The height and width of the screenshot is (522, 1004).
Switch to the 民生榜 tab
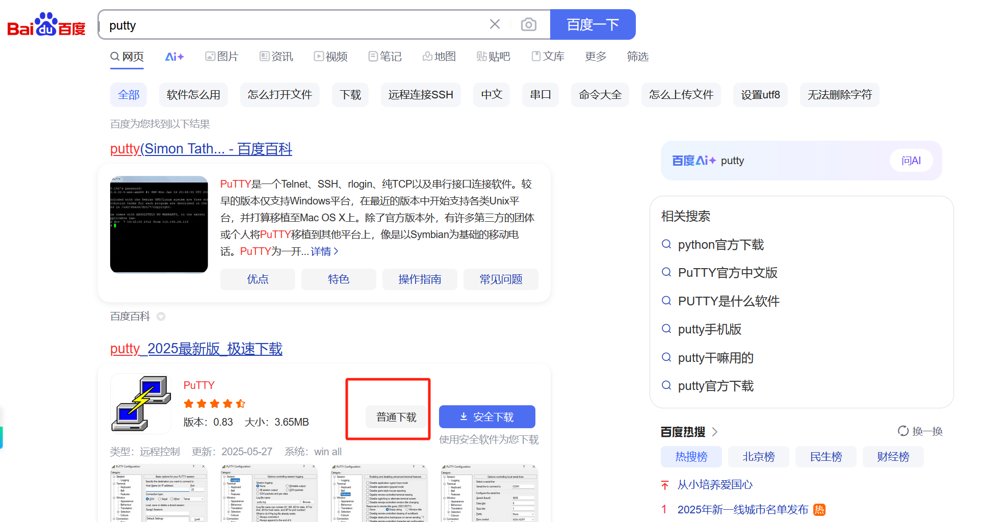click(826, 457)
